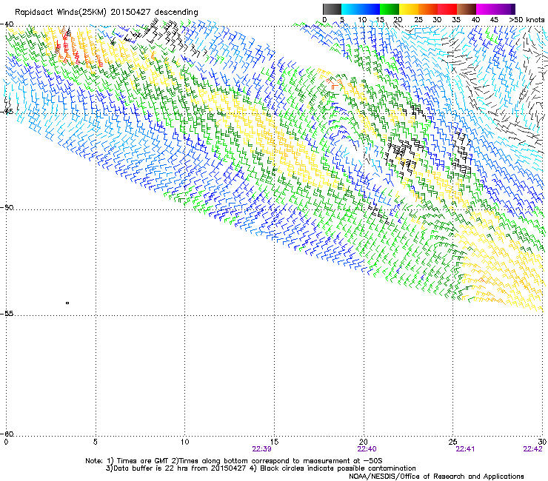This screenshot has width=548, height=481.
Task: Select the gray 0-5 knots legend swatch
Action: pos(332,9)
